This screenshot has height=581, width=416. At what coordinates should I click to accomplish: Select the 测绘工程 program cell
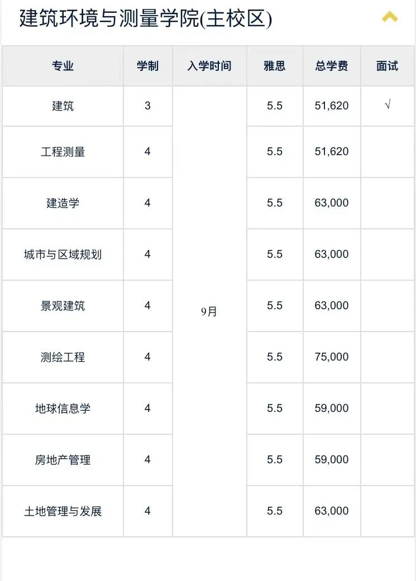(63, 357)
